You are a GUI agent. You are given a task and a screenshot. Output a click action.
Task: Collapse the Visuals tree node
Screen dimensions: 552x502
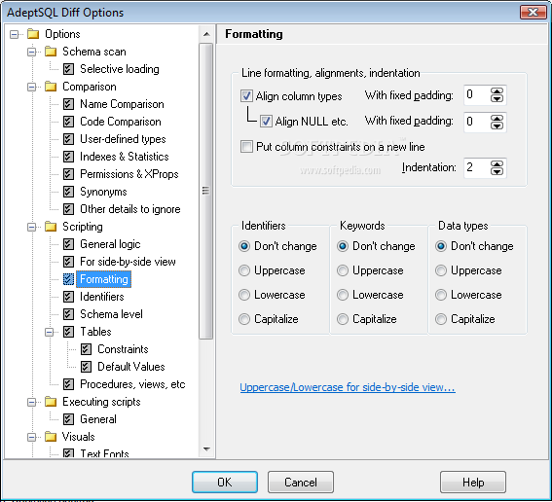coord(32,437)
